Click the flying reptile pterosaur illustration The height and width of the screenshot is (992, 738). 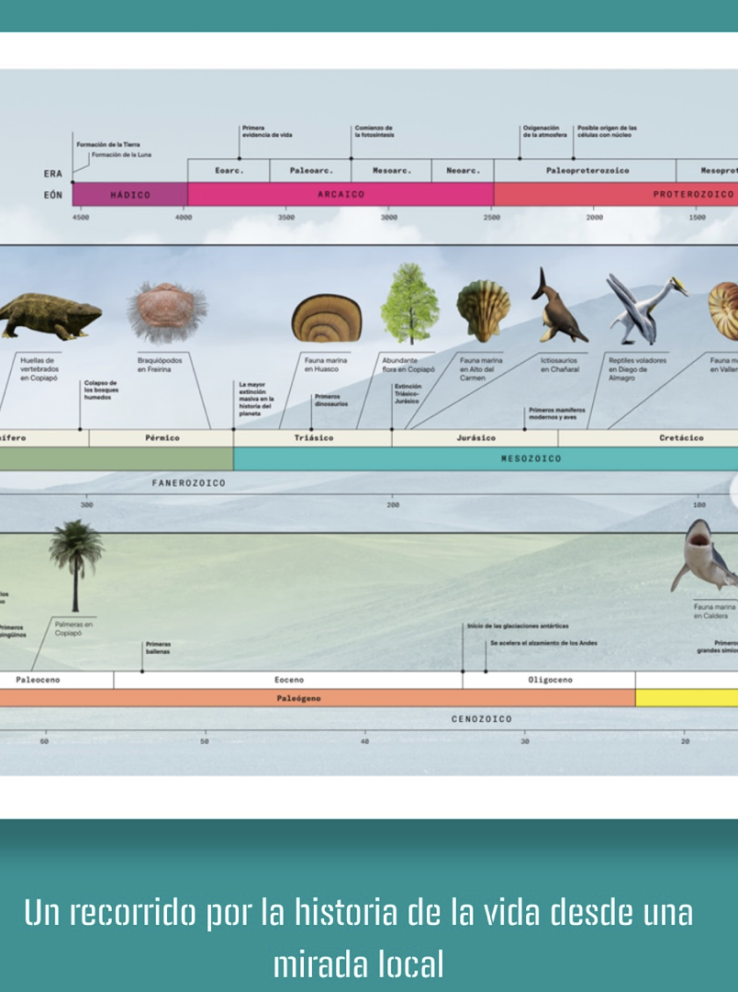pos(643,308)
